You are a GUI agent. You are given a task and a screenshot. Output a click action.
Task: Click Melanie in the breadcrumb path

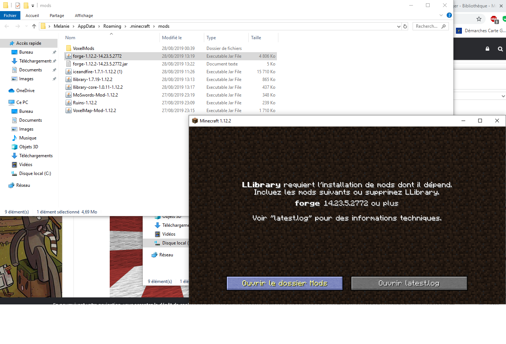(x=62, y=26)
